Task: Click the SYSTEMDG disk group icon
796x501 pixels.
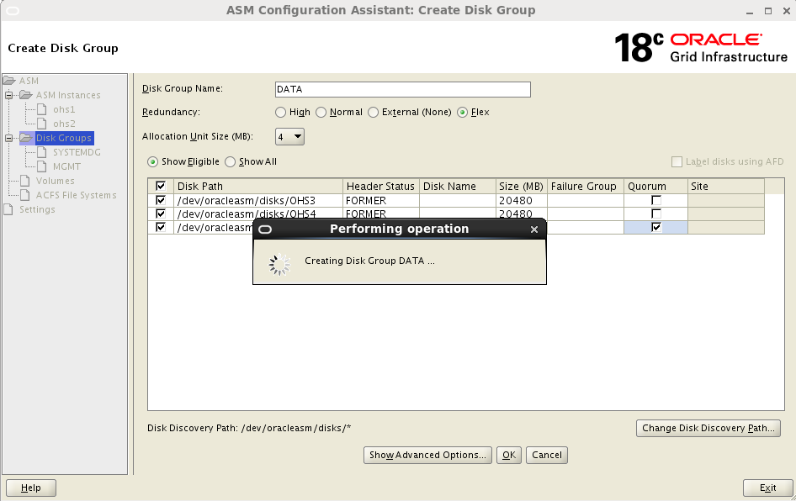Action: point(43,152)
